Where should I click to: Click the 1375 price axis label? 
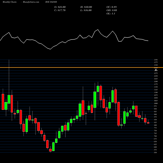click(x=156, y=62)
